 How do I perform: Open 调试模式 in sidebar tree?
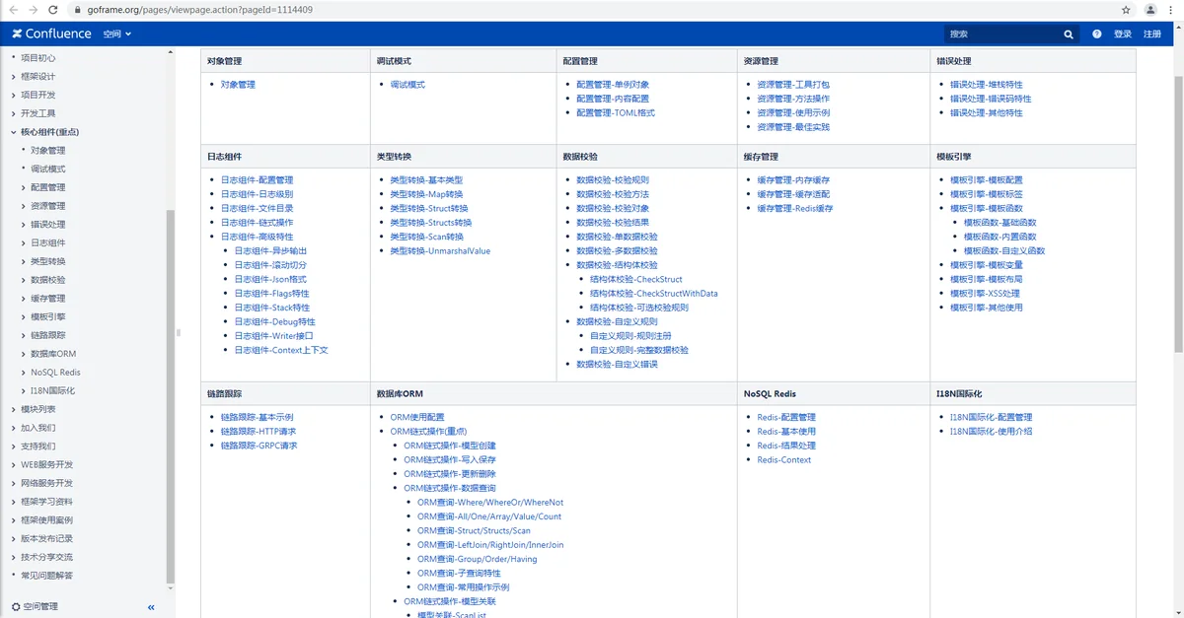tap(47, 169)
